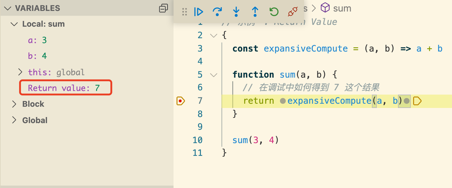Expand the Block scope

pos(14,104)
